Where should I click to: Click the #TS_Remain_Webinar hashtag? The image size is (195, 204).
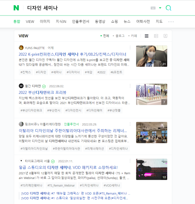pyautogui.click(x=61, y=185)
